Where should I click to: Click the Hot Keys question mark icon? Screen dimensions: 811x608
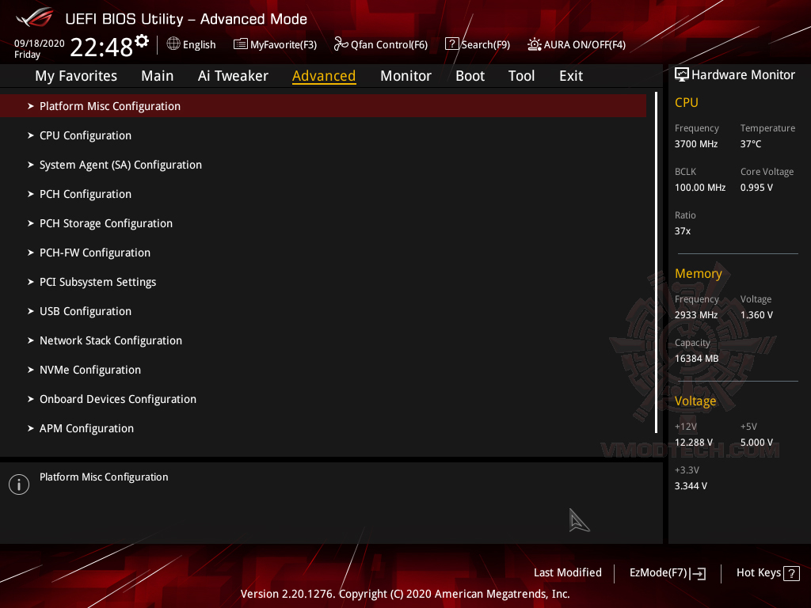[x=792, y=572]
